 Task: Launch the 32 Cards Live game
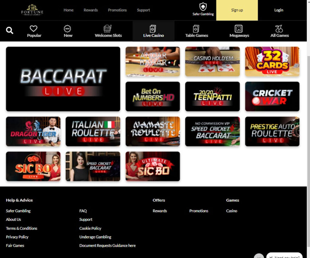[x=272, y=62]
